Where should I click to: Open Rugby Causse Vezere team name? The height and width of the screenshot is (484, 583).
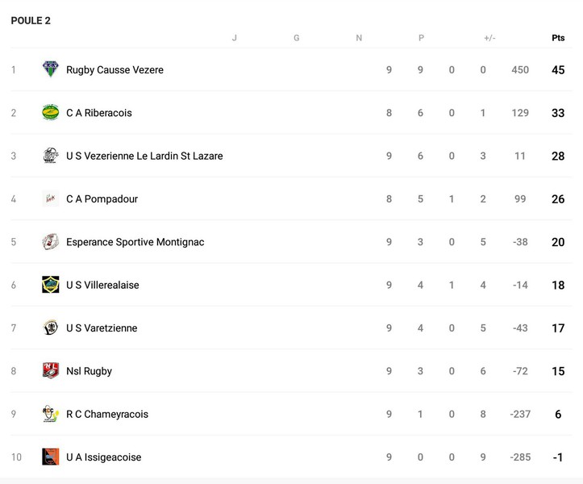pos(115,70)
